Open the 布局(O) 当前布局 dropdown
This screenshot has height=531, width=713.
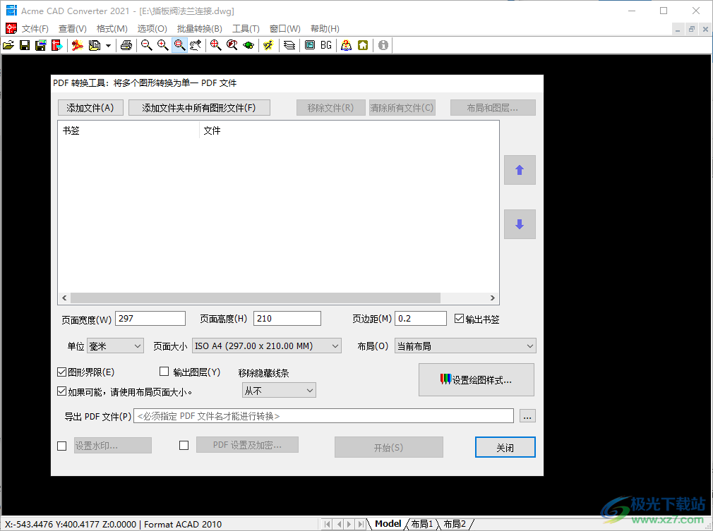point(465,346)
